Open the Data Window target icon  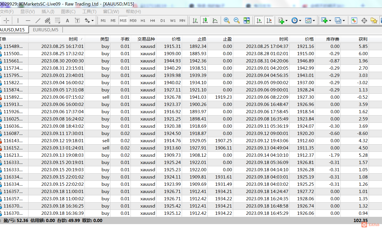(x=364, y=21)
